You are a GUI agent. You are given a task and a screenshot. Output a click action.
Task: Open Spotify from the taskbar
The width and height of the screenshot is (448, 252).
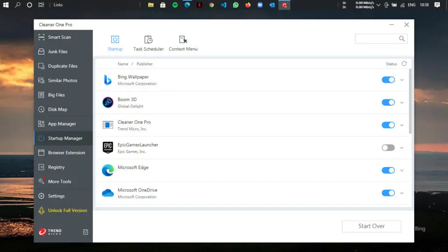[175, 5]
